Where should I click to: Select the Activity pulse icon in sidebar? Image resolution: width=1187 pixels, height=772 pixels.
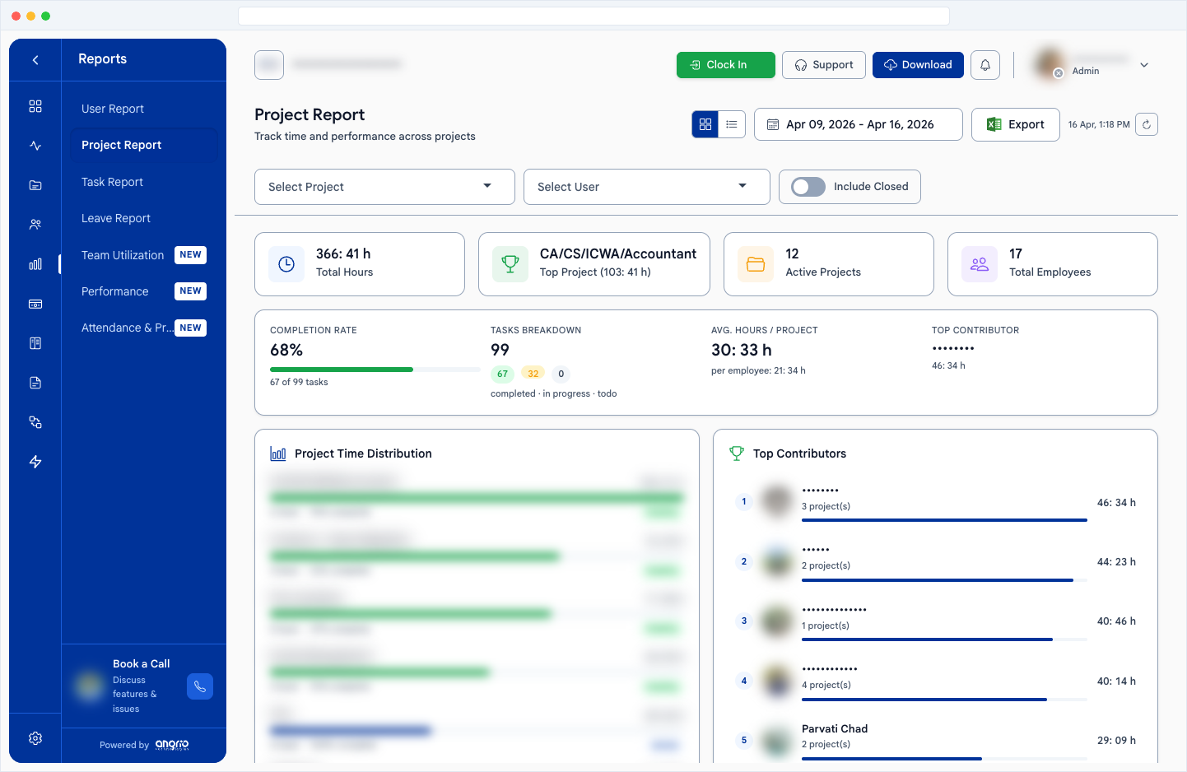click(x=35, y=145)
